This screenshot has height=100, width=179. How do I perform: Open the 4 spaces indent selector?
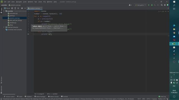[154, 99]
